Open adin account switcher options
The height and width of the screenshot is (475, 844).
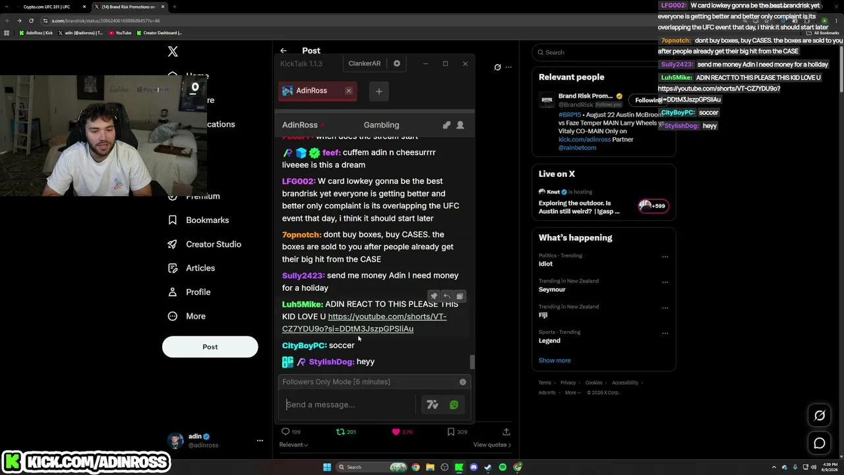point(260,440)
